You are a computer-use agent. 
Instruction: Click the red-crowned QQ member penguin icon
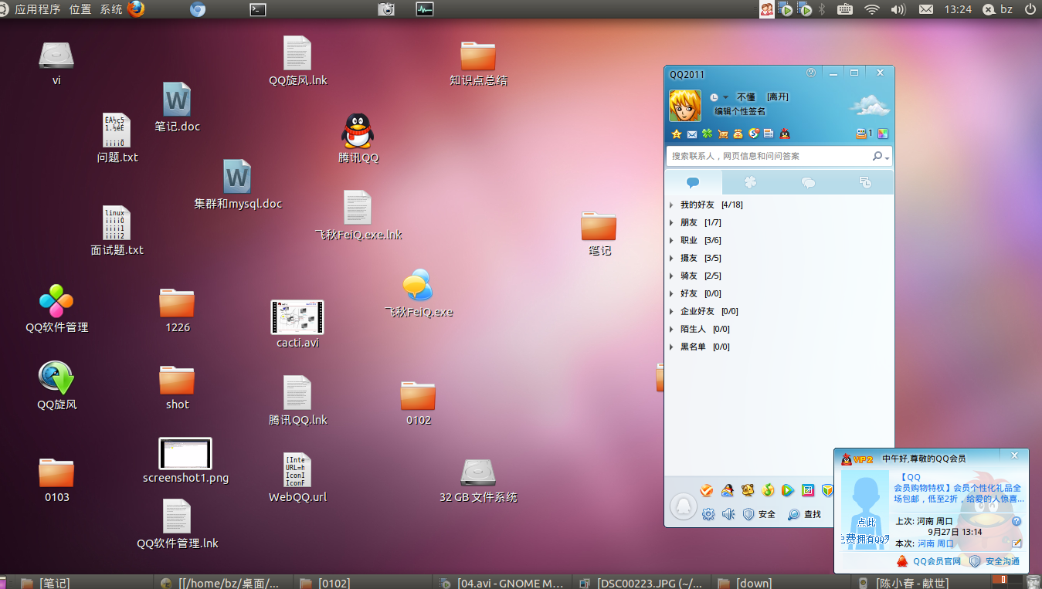pos(784,134)
